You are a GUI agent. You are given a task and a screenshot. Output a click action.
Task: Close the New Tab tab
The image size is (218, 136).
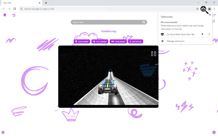40,3
